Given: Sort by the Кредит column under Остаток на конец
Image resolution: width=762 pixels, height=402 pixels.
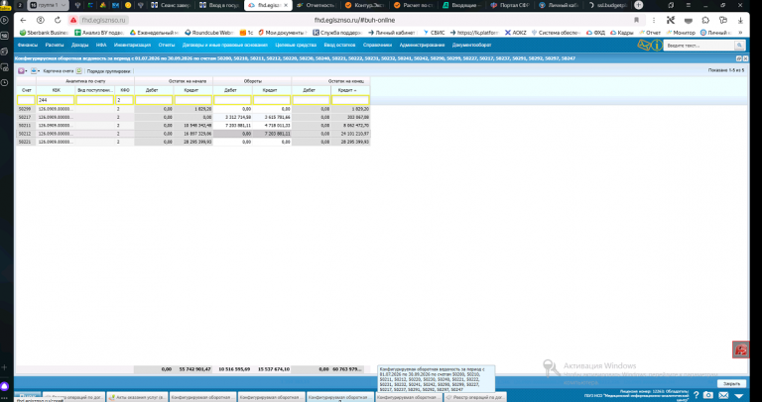Looking at the screenshot, I should 350,90.
